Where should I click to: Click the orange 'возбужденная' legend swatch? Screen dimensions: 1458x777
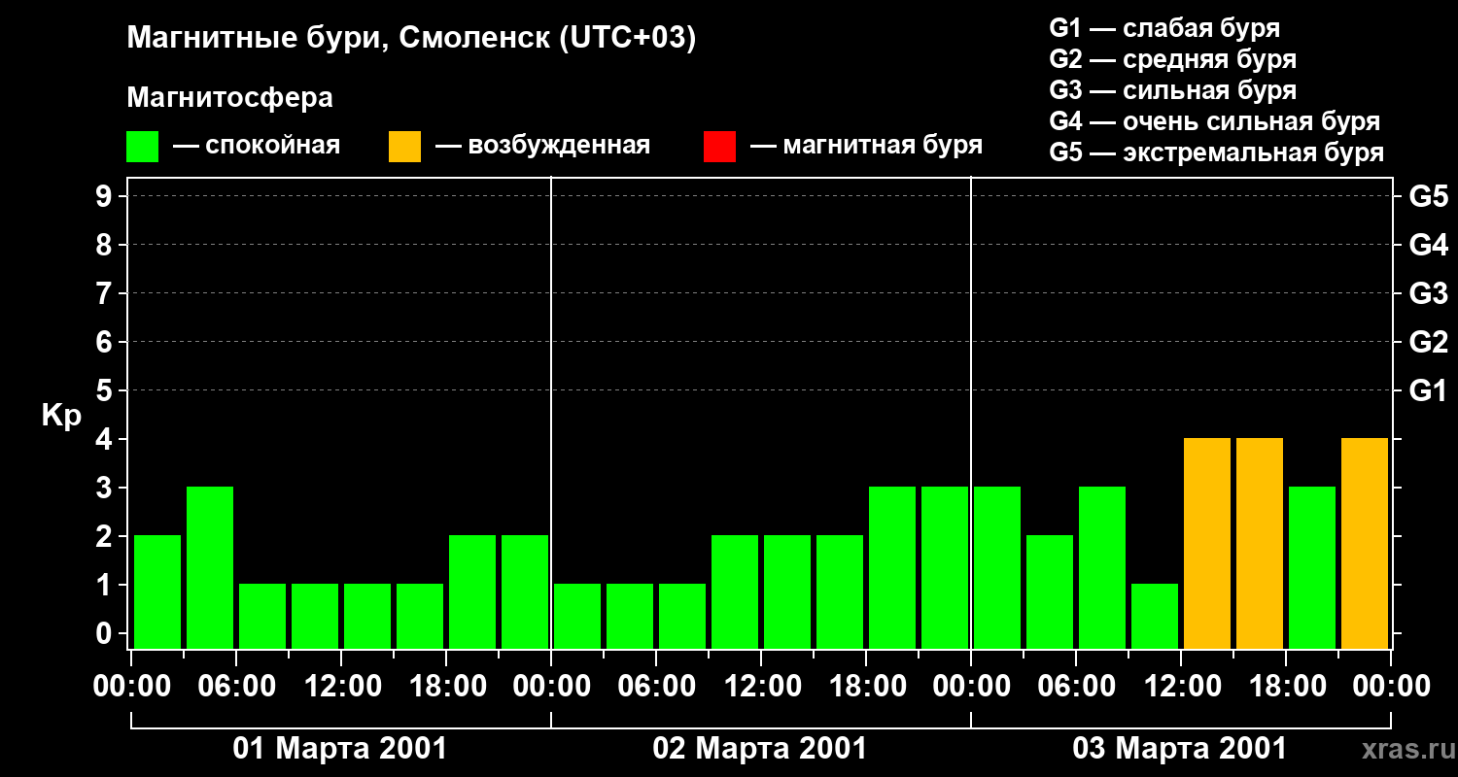tap(405, 147)
